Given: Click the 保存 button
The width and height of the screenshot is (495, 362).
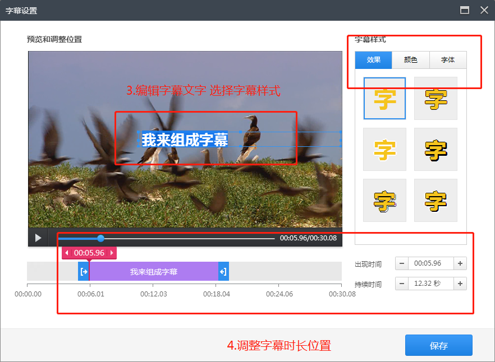Looking at the screenshot, I should pyautogui.click(x=438, y=346).
